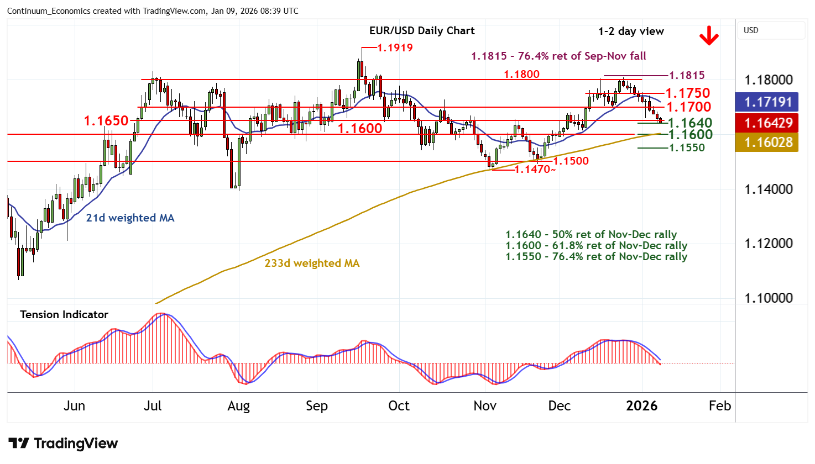Click the TradingView logo at bottom left
Screen dimensions: 815x464
63,444
